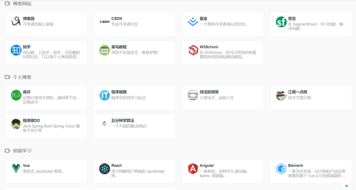Open the 程序猿DD title link
Screen dimensions: 356x190
tap(31, 121)
